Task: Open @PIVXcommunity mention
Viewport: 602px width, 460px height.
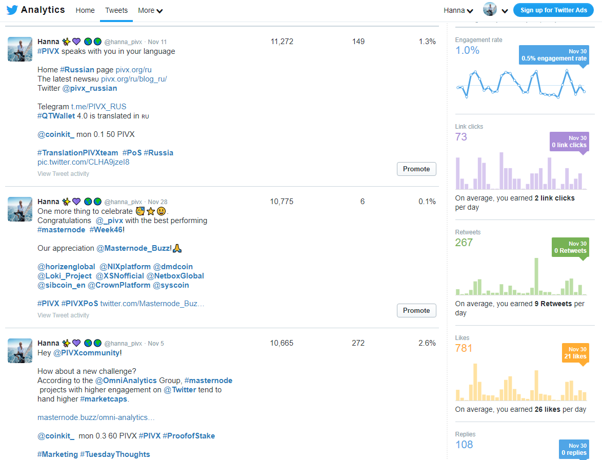Action: pyautogui.click(x=86, y=353)
